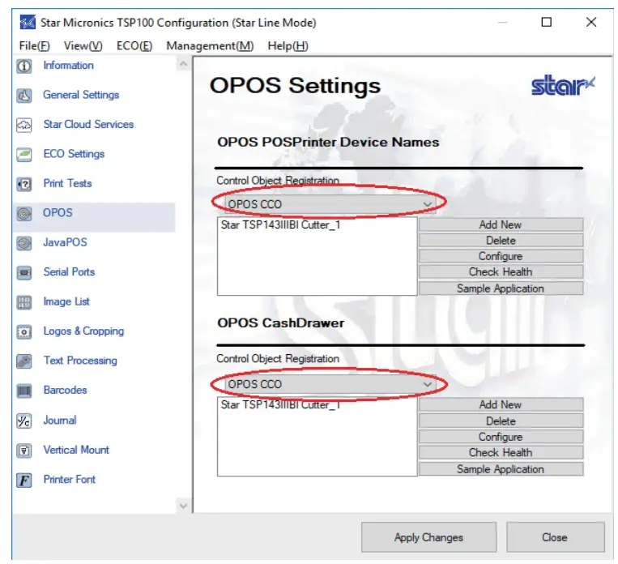This screenshot has height=564, width=618.
Task: Click Apply Changes button
Action: 428,537
